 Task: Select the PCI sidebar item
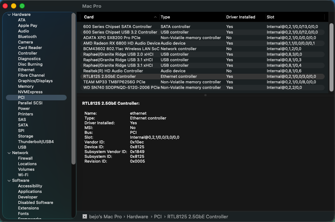[x=36, y=97]
